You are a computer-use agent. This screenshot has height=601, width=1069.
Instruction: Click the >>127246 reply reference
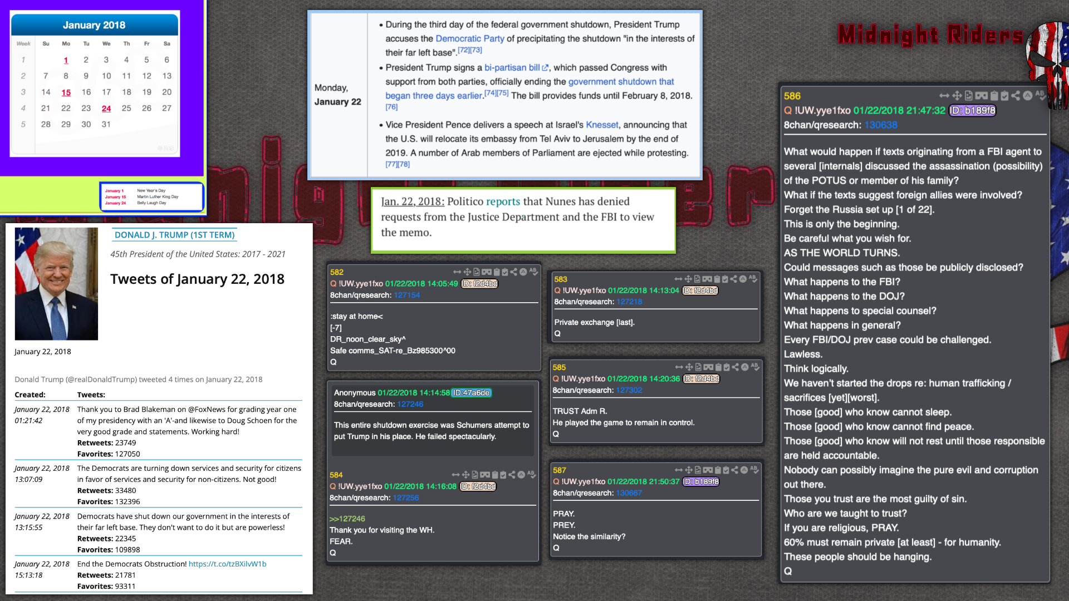coord(347,519)
